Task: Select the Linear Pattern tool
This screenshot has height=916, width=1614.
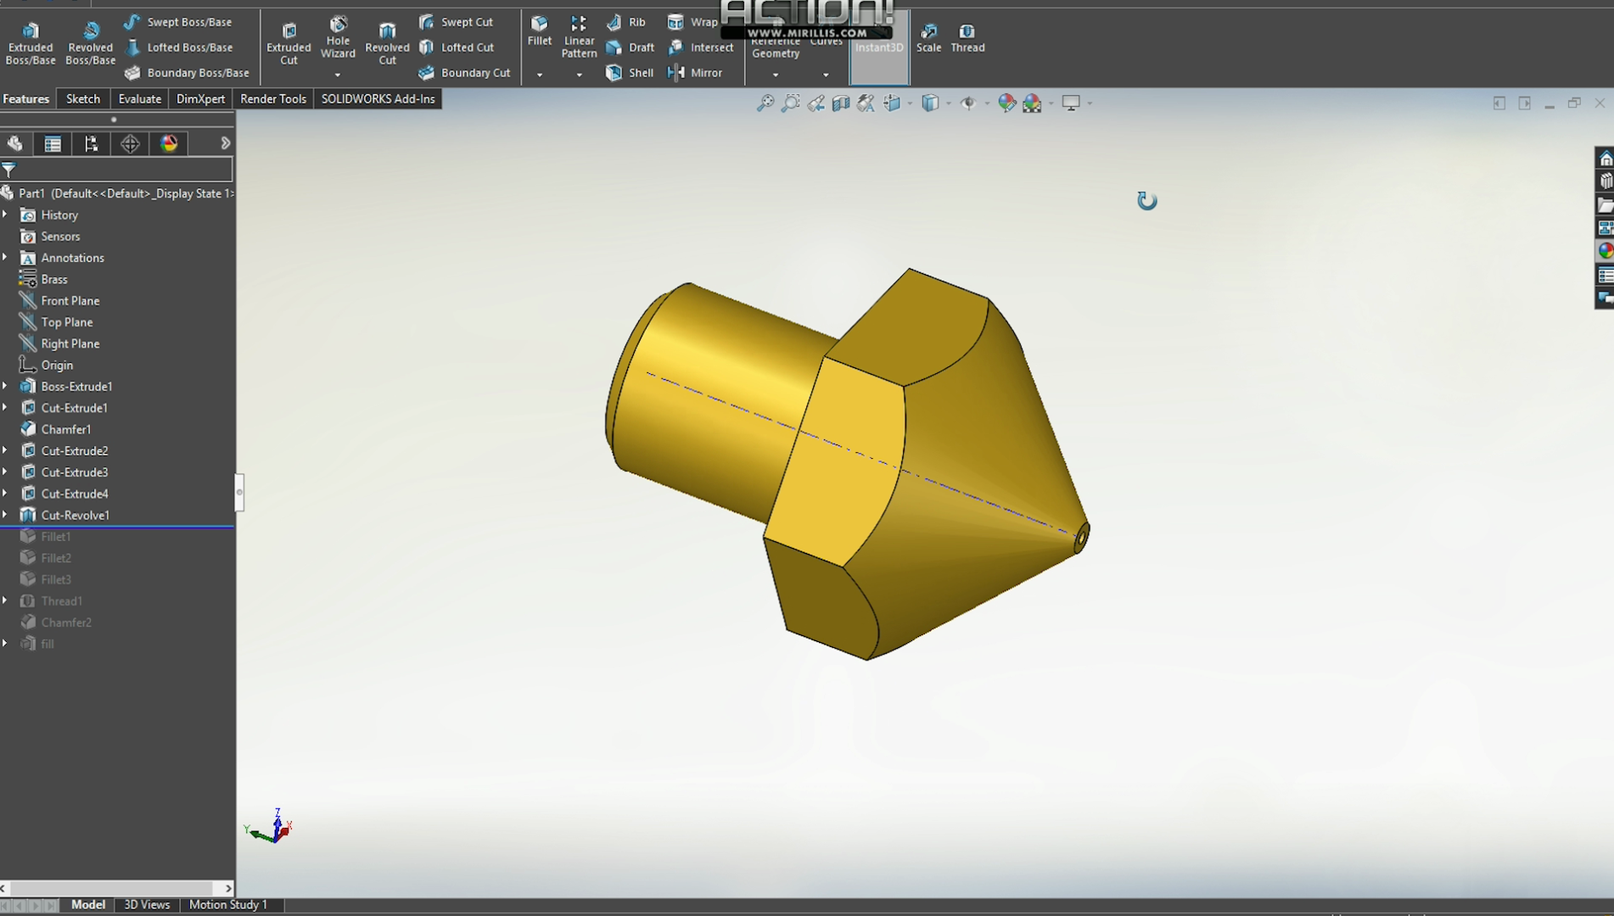Action: point(579,40)
